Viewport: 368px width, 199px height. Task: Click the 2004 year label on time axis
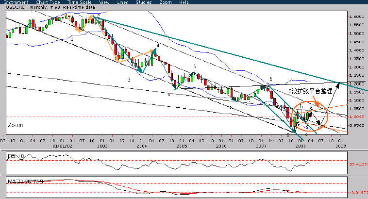pos(142,146)
